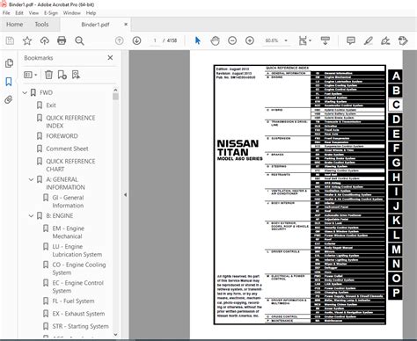Open the QUICK REFERENCE INDEX bookmark
The image size is (417, 341).
tap(70, 121)
